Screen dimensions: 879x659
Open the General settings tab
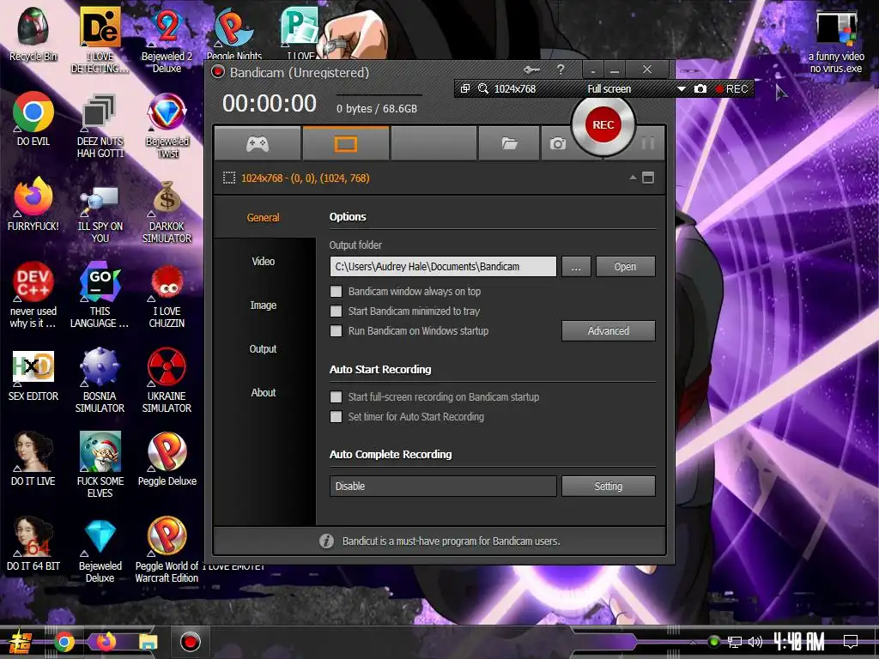264,217
